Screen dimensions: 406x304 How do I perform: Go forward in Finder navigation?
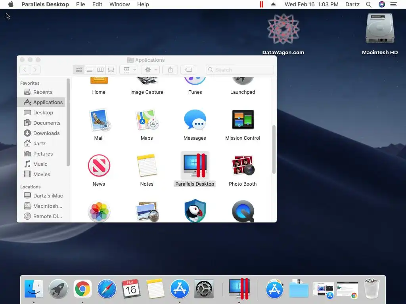point(35,70)
